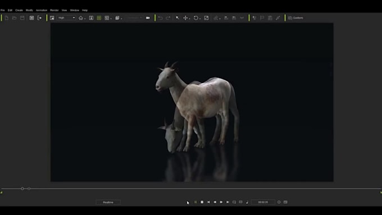Click the second timeline range handle
The width and height of the screenshot is (382, 215).
coord(29,189)
